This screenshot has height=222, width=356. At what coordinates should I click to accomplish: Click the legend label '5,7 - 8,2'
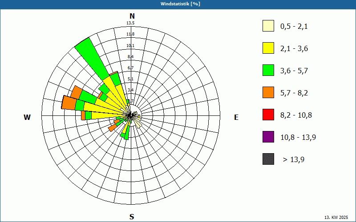294,93
